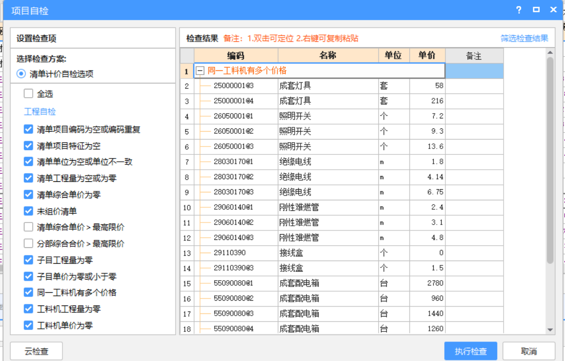Select row code 26050001@3
The height and width of the screenshot is (361, 565).
point(233,146)
